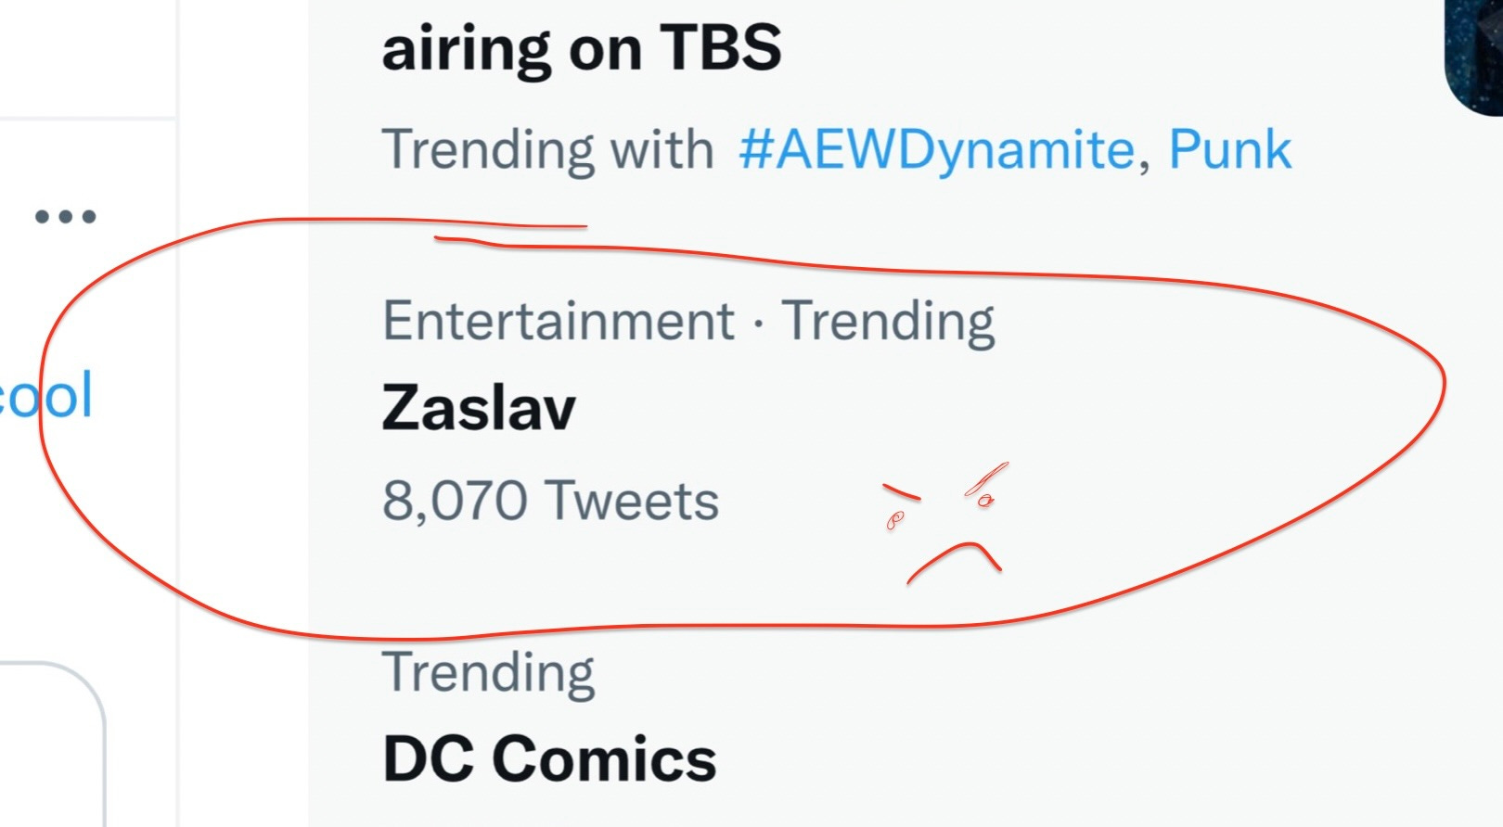Click the Trending label above DC Comics

(489, 673)
